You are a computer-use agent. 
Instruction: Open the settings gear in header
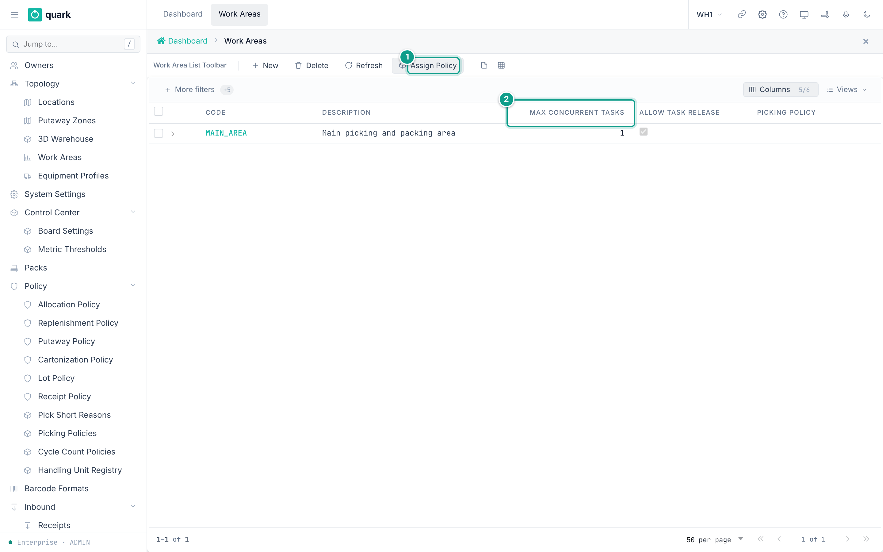762,15
